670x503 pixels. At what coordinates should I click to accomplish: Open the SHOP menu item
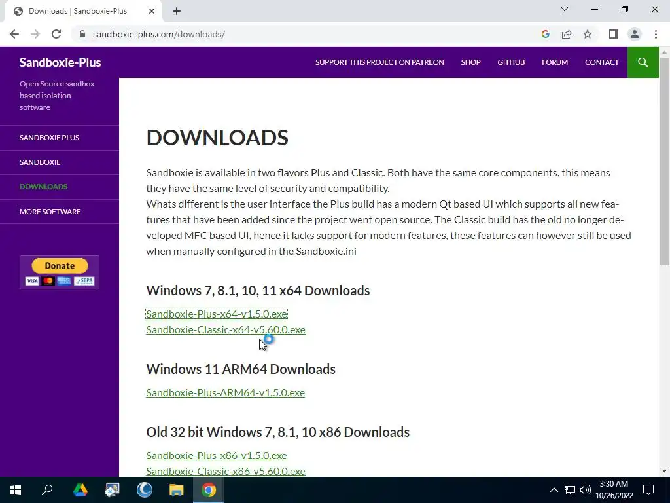click(x=470, y=62)
